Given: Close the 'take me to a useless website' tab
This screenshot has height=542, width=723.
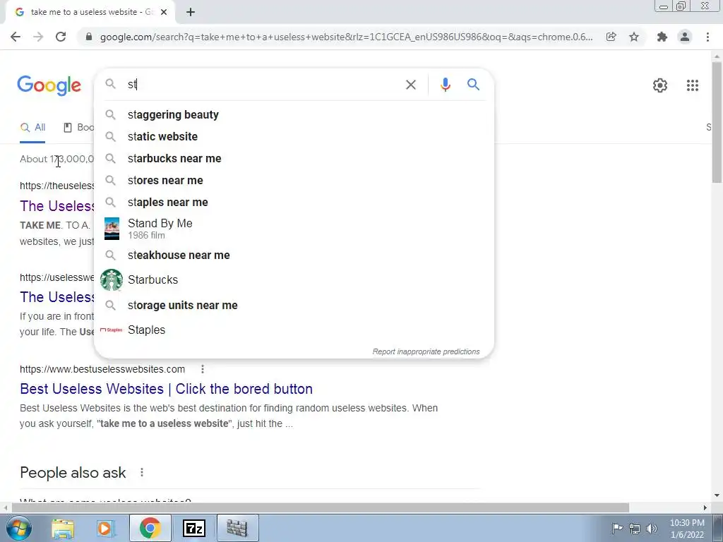Looking at the screenshot, I should coord(164,12).
